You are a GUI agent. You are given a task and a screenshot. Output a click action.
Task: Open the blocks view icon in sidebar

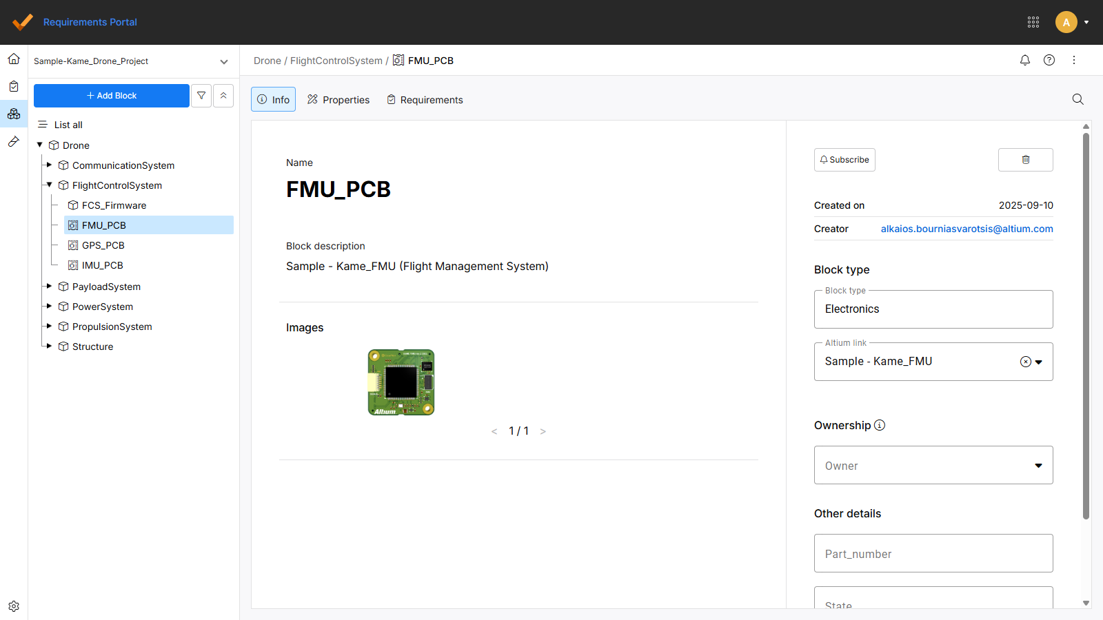[x=14, y=114]
